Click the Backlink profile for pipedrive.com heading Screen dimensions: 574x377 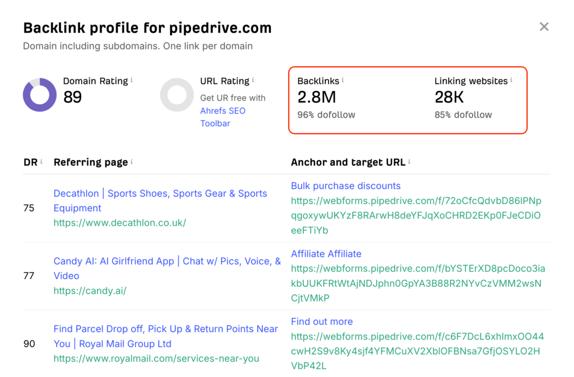coord(147,28)
